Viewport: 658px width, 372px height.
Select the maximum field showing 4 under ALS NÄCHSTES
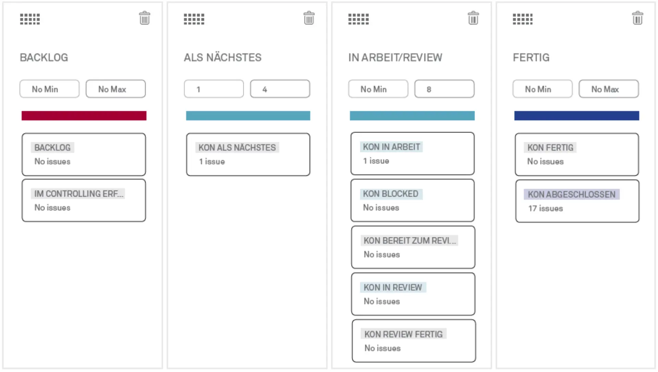click(x=280, y=89)
